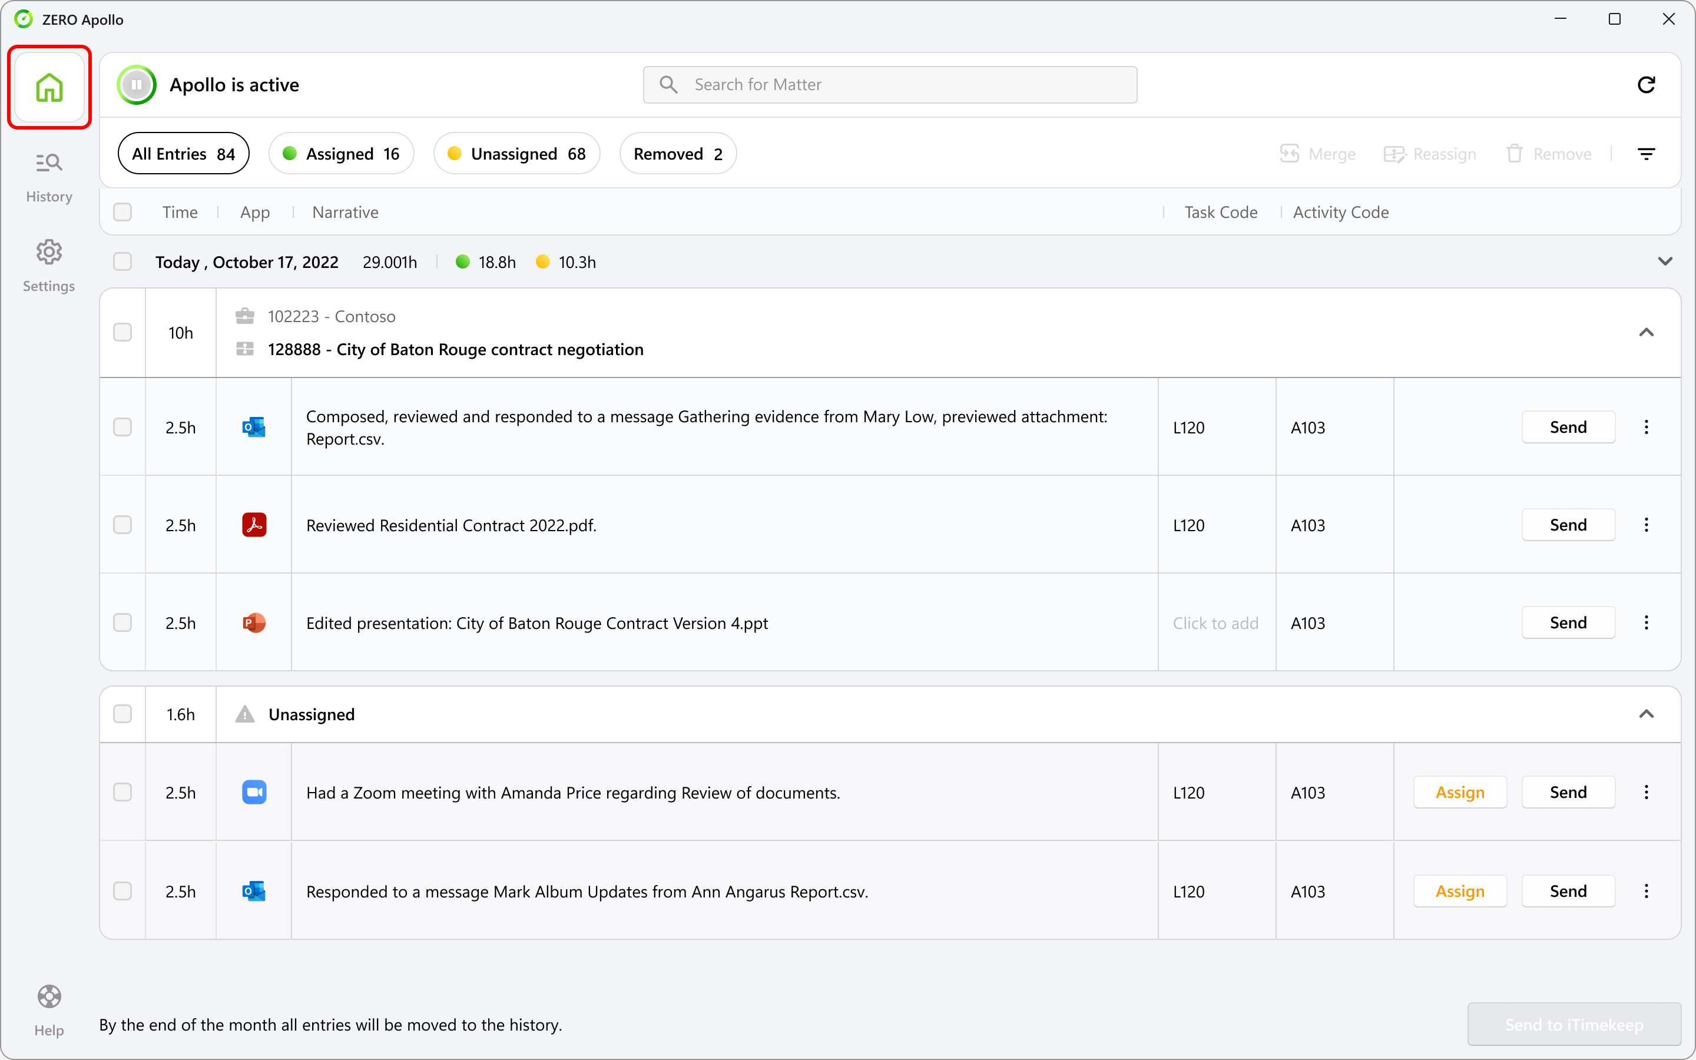Refresh the entries list

point(1645,85)
